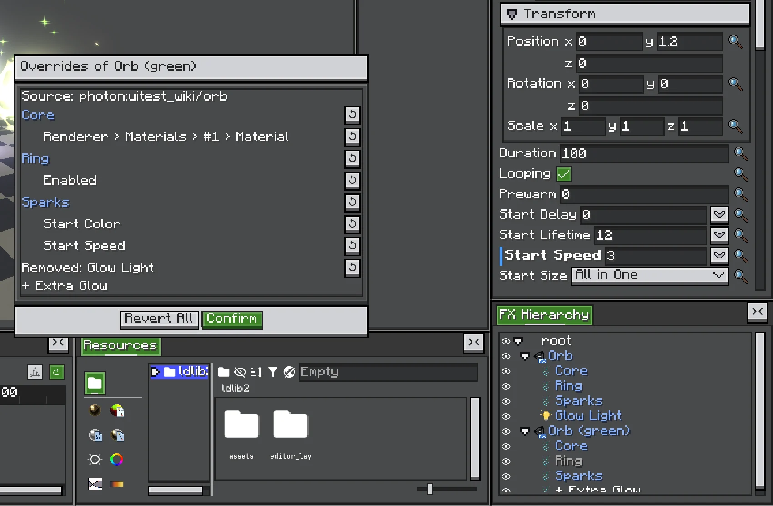The width and height of the screenshot is (773, 506).
Task: Revert the Start Color override
Action: tap(352, 224)
